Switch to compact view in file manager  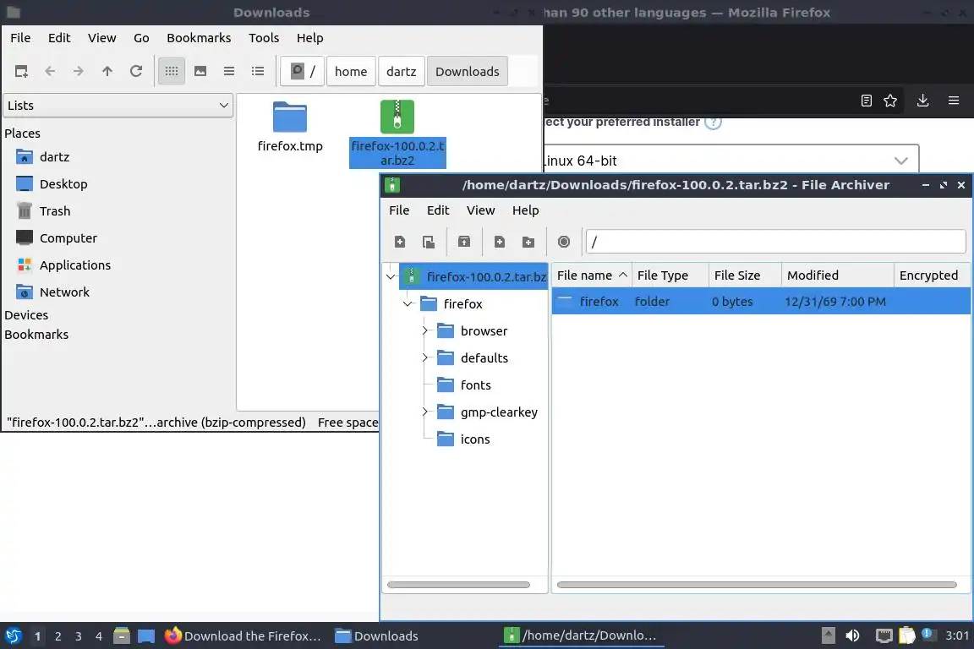(228, 72)
